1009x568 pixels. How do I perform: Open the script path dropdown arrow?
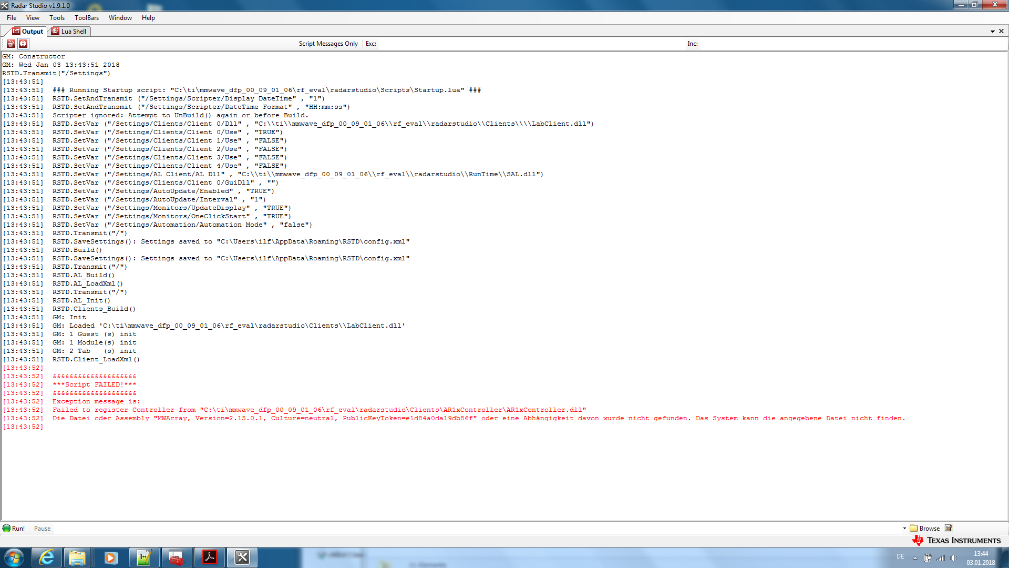click(x=904, y=529)
